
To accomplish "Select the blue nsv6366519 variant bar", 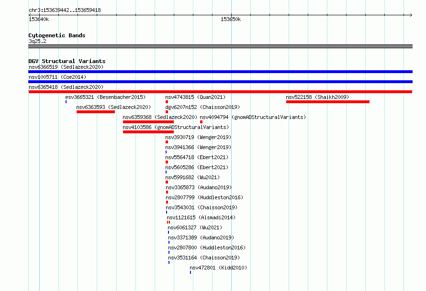I will click(220, 72).
